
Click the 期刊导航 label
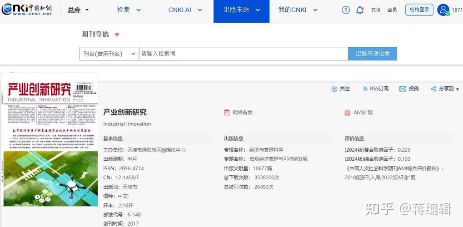[95, 35]
